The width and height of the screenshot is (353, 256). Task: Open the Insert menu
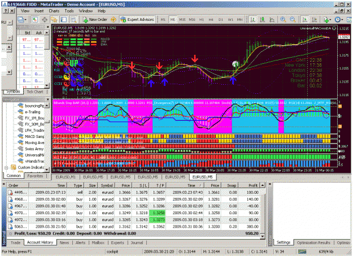[39, 11]
